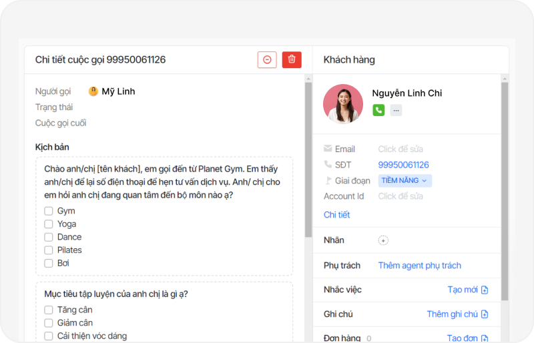Select the Giảm cân checkbox
Screen dimensions: 534x343
(x=49, y=323)
